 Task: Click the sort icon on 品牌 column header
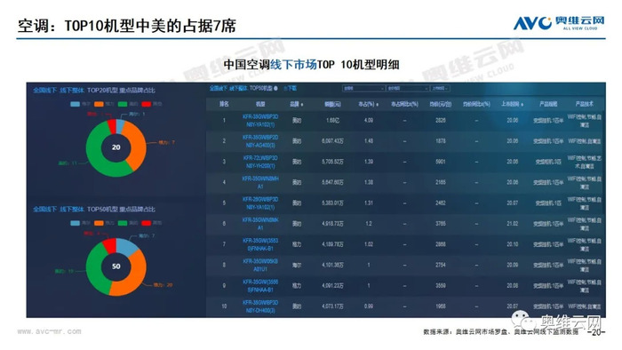coord(302,105)
